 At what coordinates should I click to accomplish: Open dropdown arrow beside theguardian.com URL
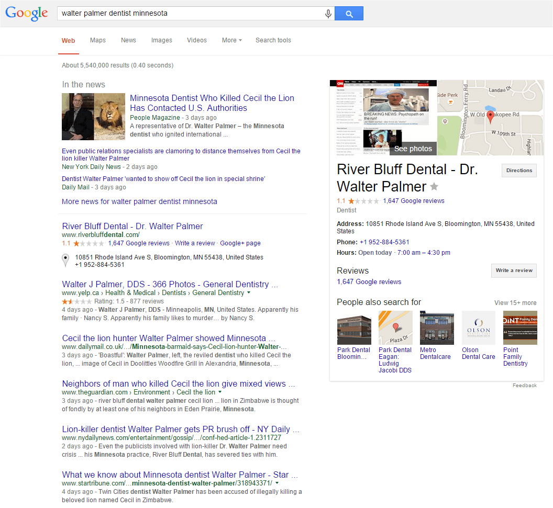coord(220,392)
